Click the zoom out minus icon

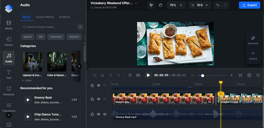coord(193,75)
